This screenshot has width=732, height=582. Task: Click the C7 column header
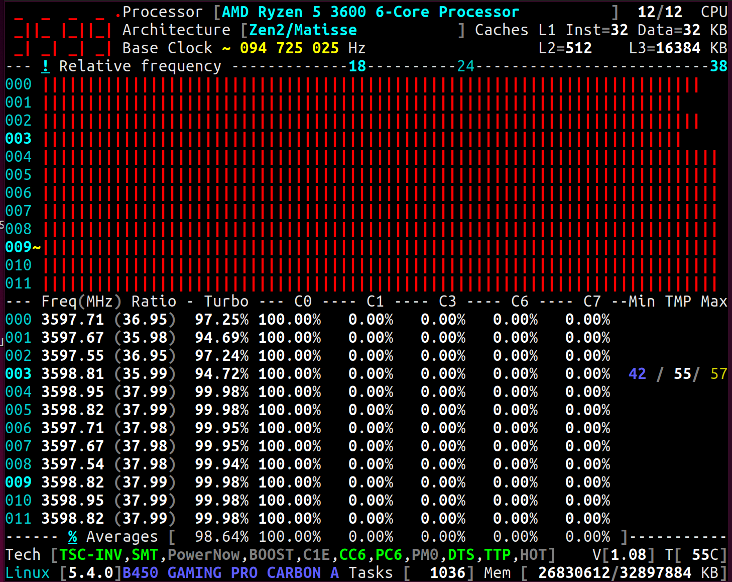[592, 302]
